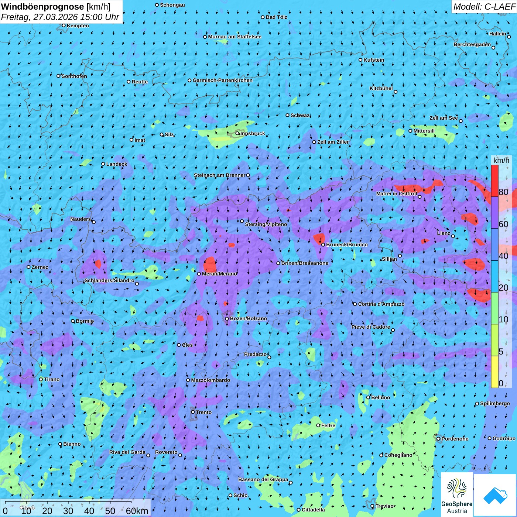Click the Trento city marker
Image resolution: width=517 pixels, height=517 pixels.
(x=193, y=412)
